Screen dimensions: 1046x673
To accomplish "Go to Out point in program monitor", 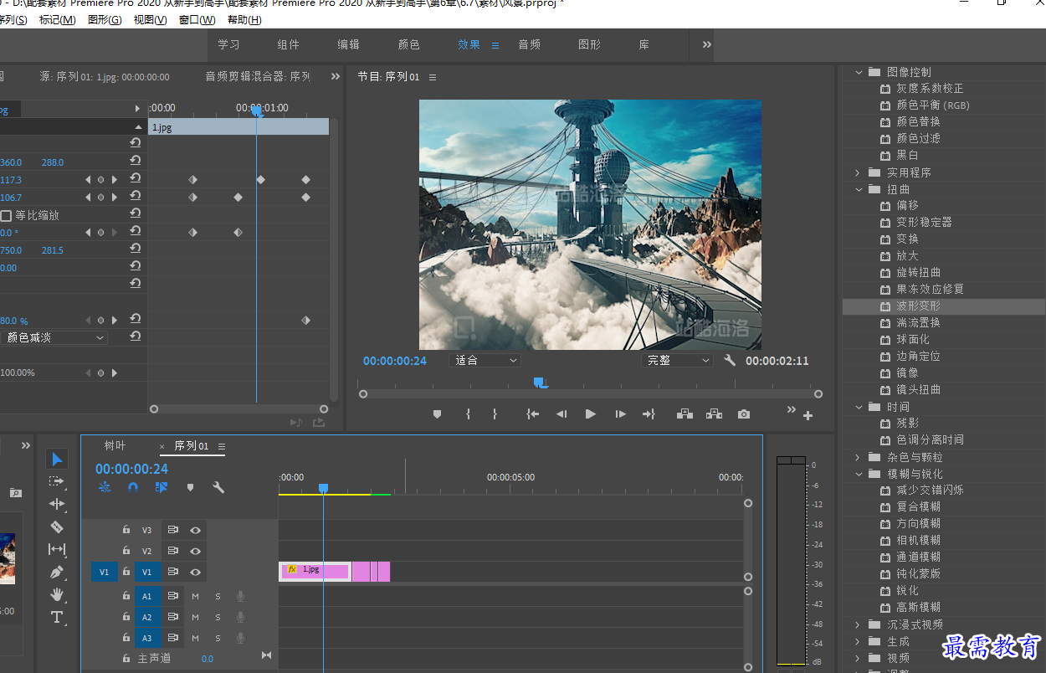I will 649,414.
